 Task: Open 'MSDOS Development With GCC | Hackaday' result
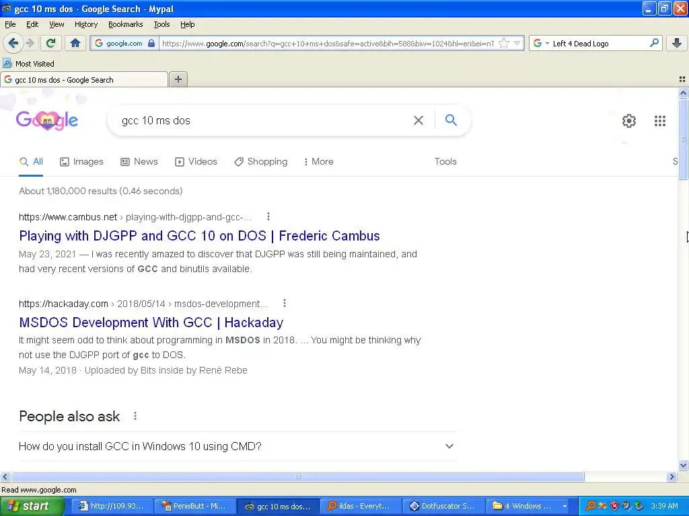tap(151, 322)
